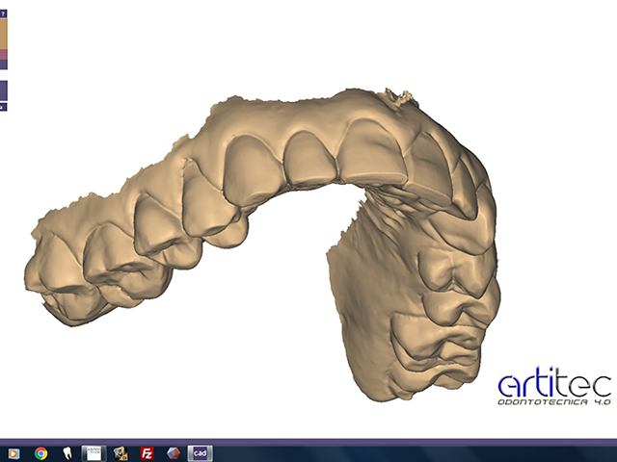Select the pinkish-red color band in side panel
Screen dimensions: 617x462
pos(3,55)
